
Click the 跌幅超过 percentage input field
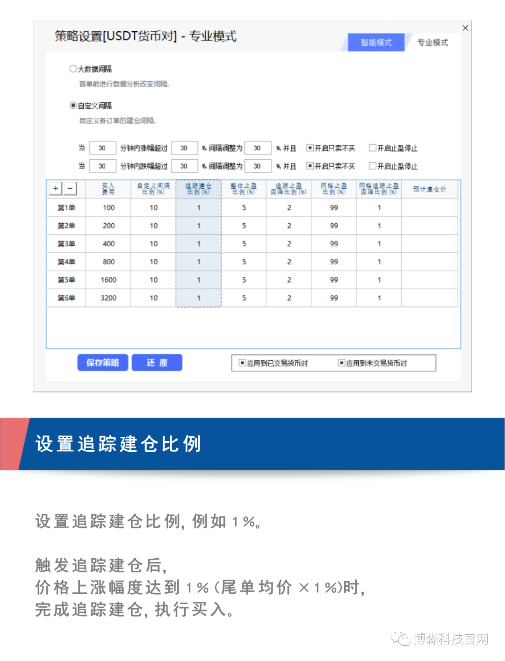click(x=184, y=166)
